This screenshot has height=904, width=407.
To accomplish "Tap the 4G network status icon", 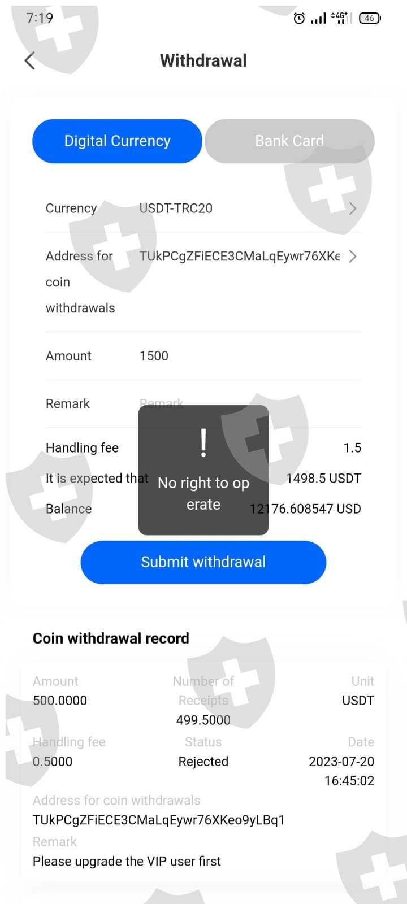I will coord(341,18).
